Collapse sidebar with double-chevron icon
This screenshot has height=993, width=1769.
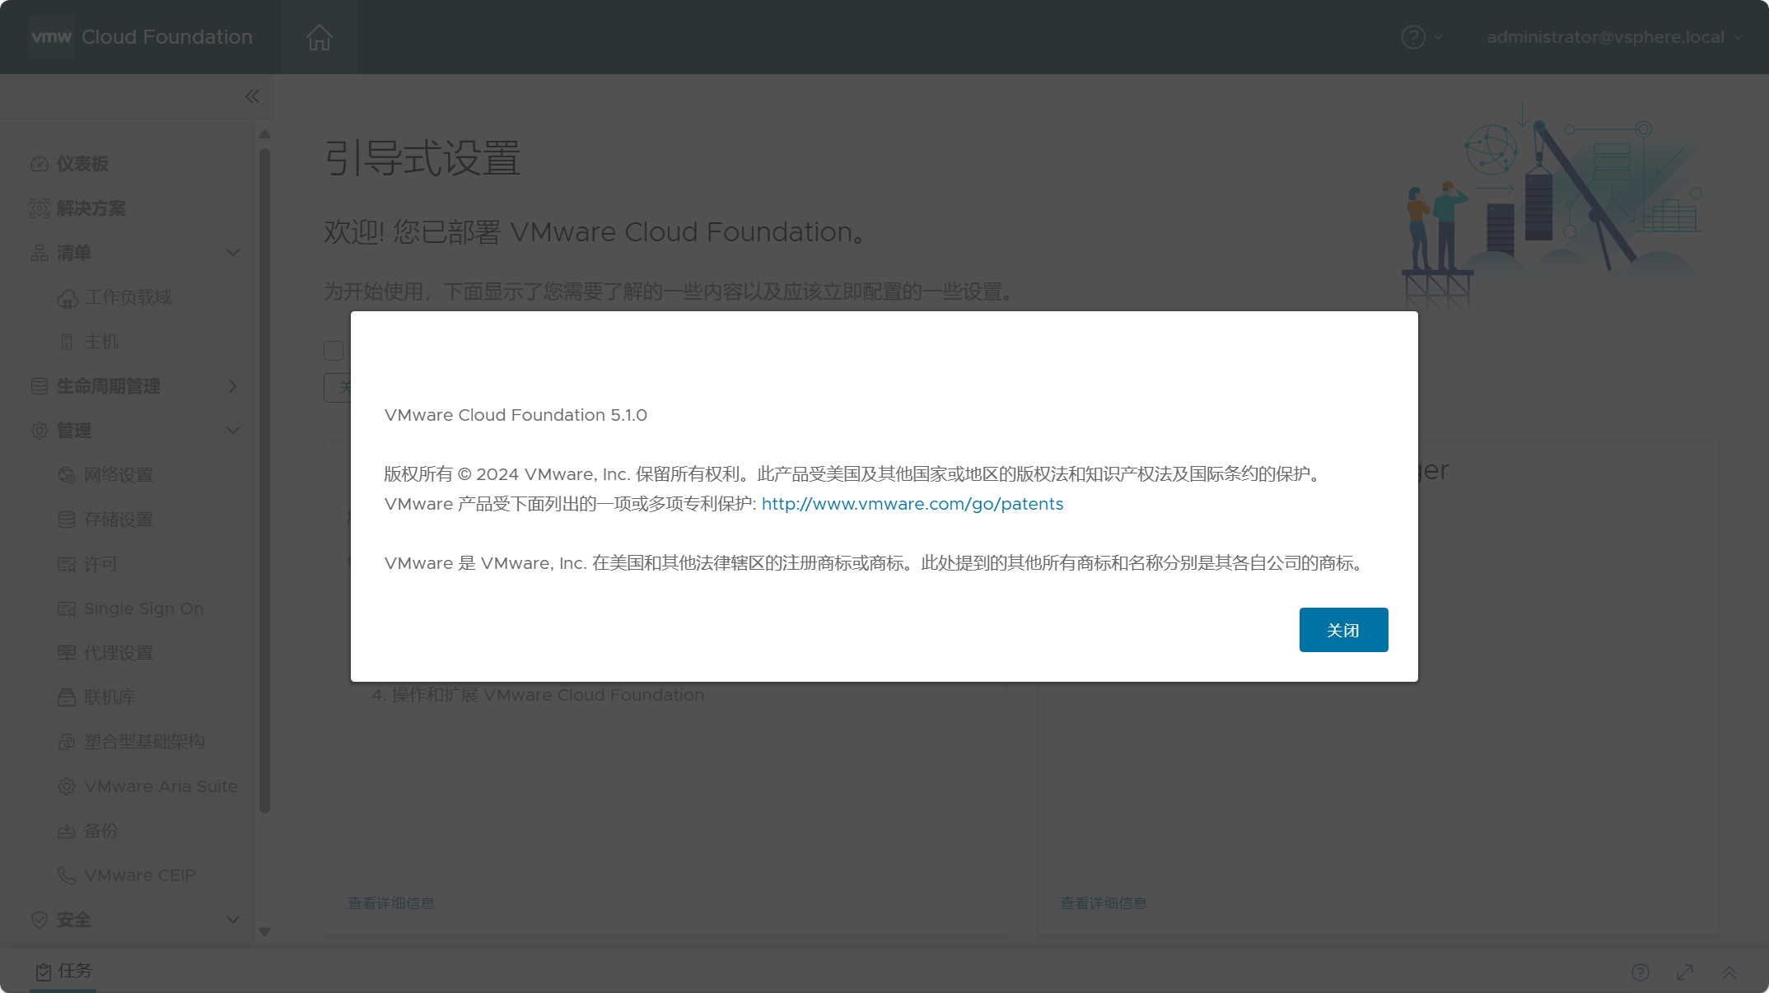point(252,96)
